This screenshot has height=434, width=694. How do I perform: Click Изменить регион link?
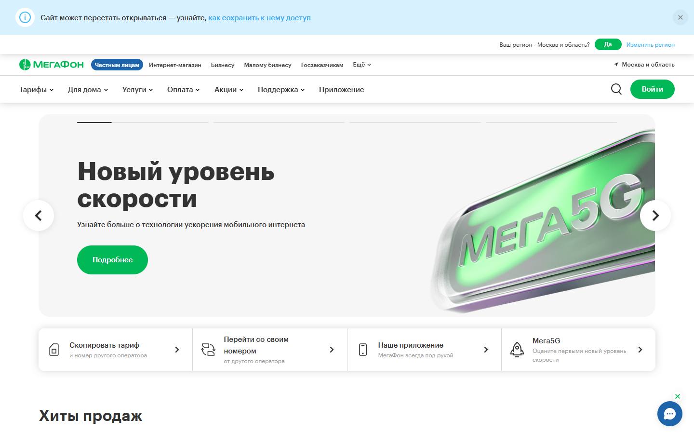click(x=651, y=45)
